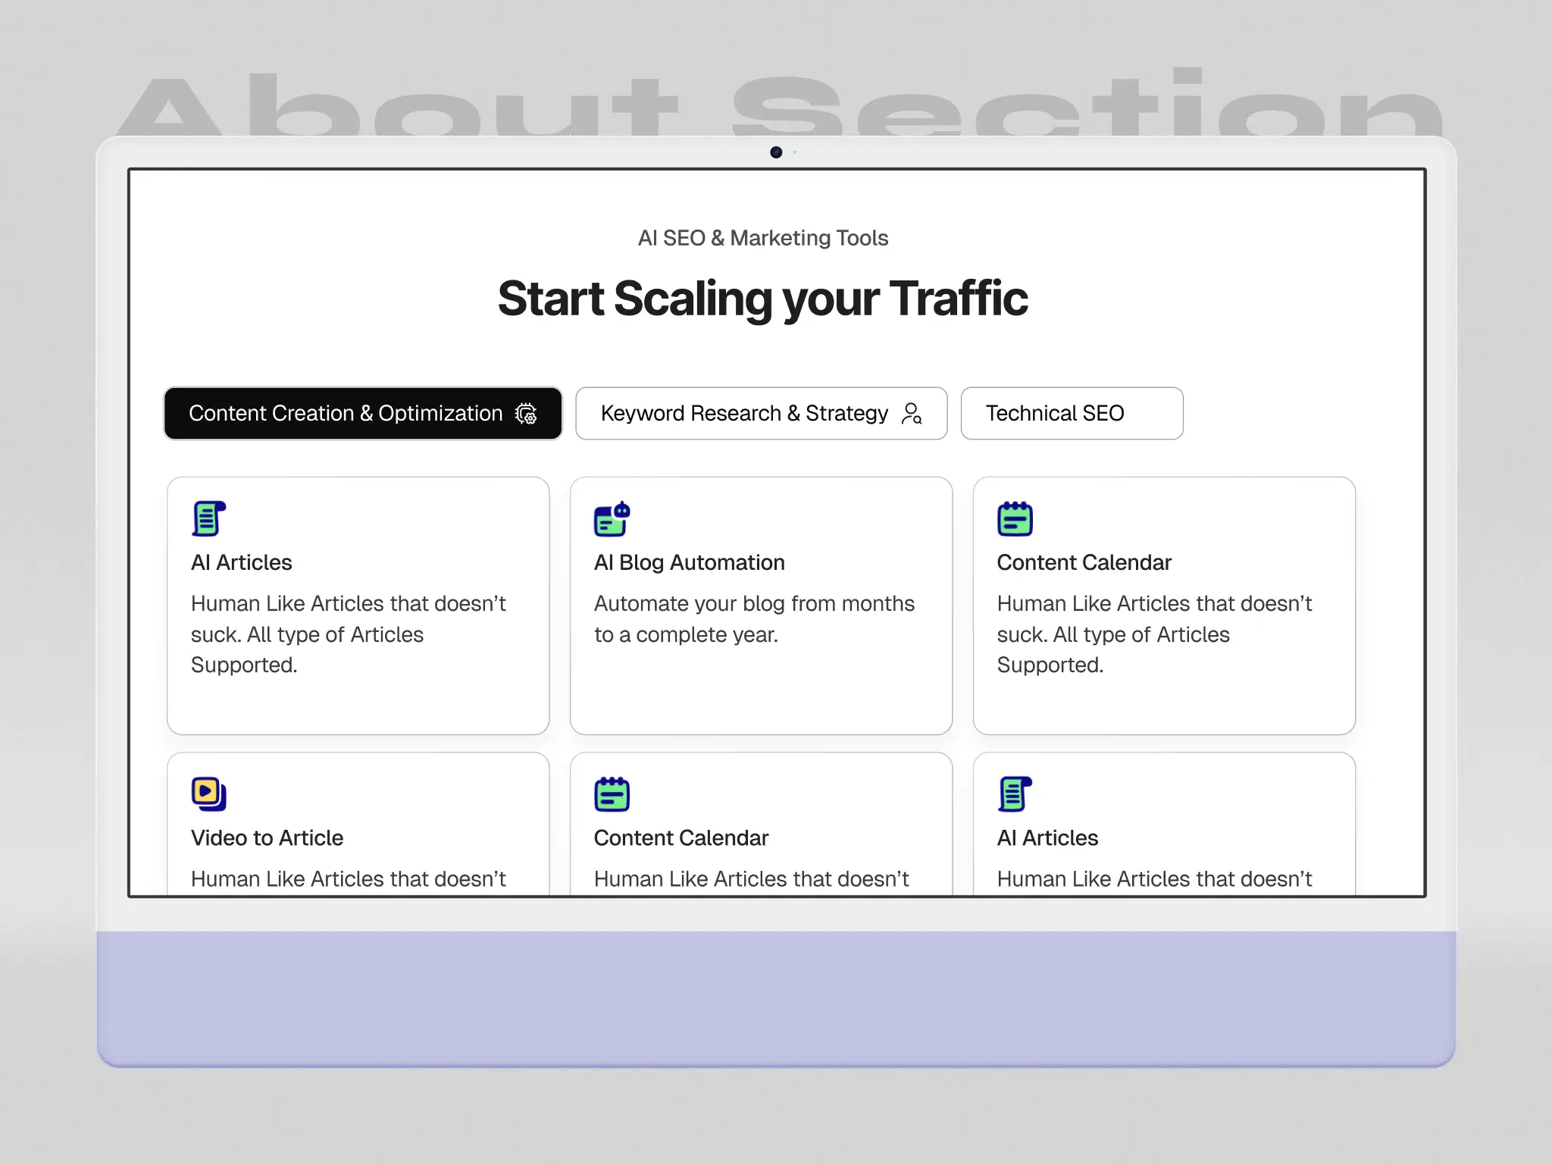Open the Video to Article card title
The height and width of the screenshot is (1164, 1552).
click(267, 837)
